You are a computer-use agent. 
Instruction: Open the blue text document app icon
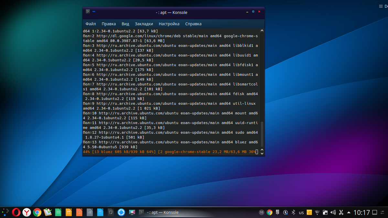tap(100, 212)
